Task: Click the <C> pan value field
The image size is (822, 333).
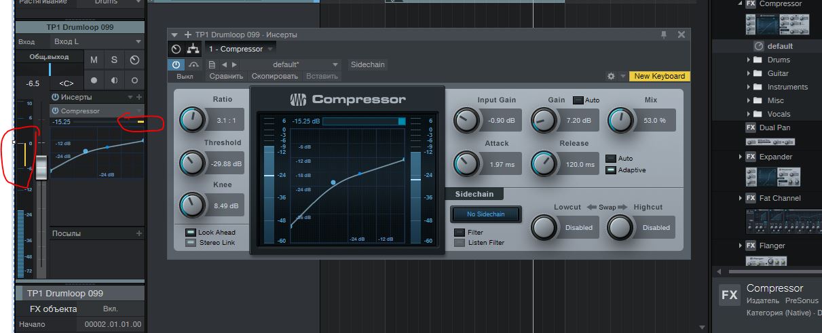Action: [67, 83]
